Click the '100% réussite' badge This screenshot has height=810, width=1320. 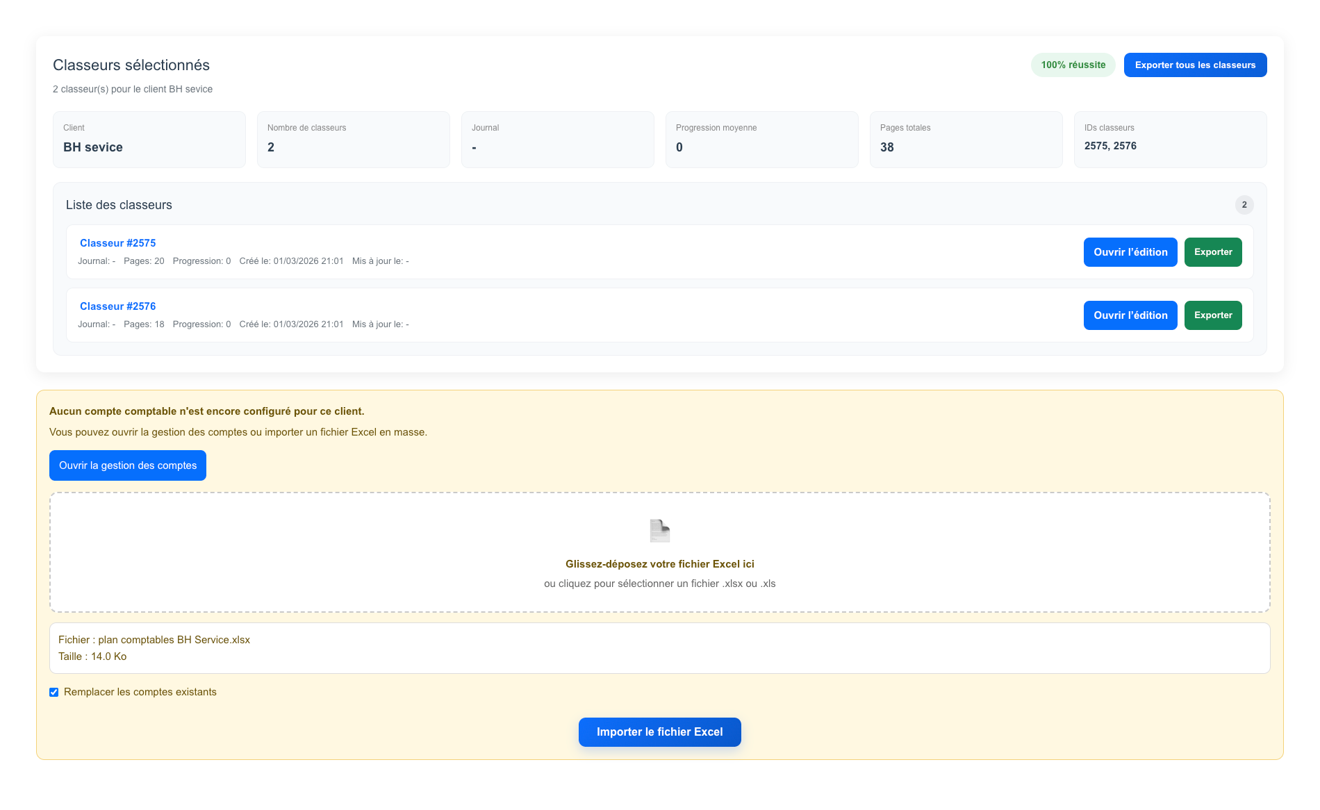1073,65
